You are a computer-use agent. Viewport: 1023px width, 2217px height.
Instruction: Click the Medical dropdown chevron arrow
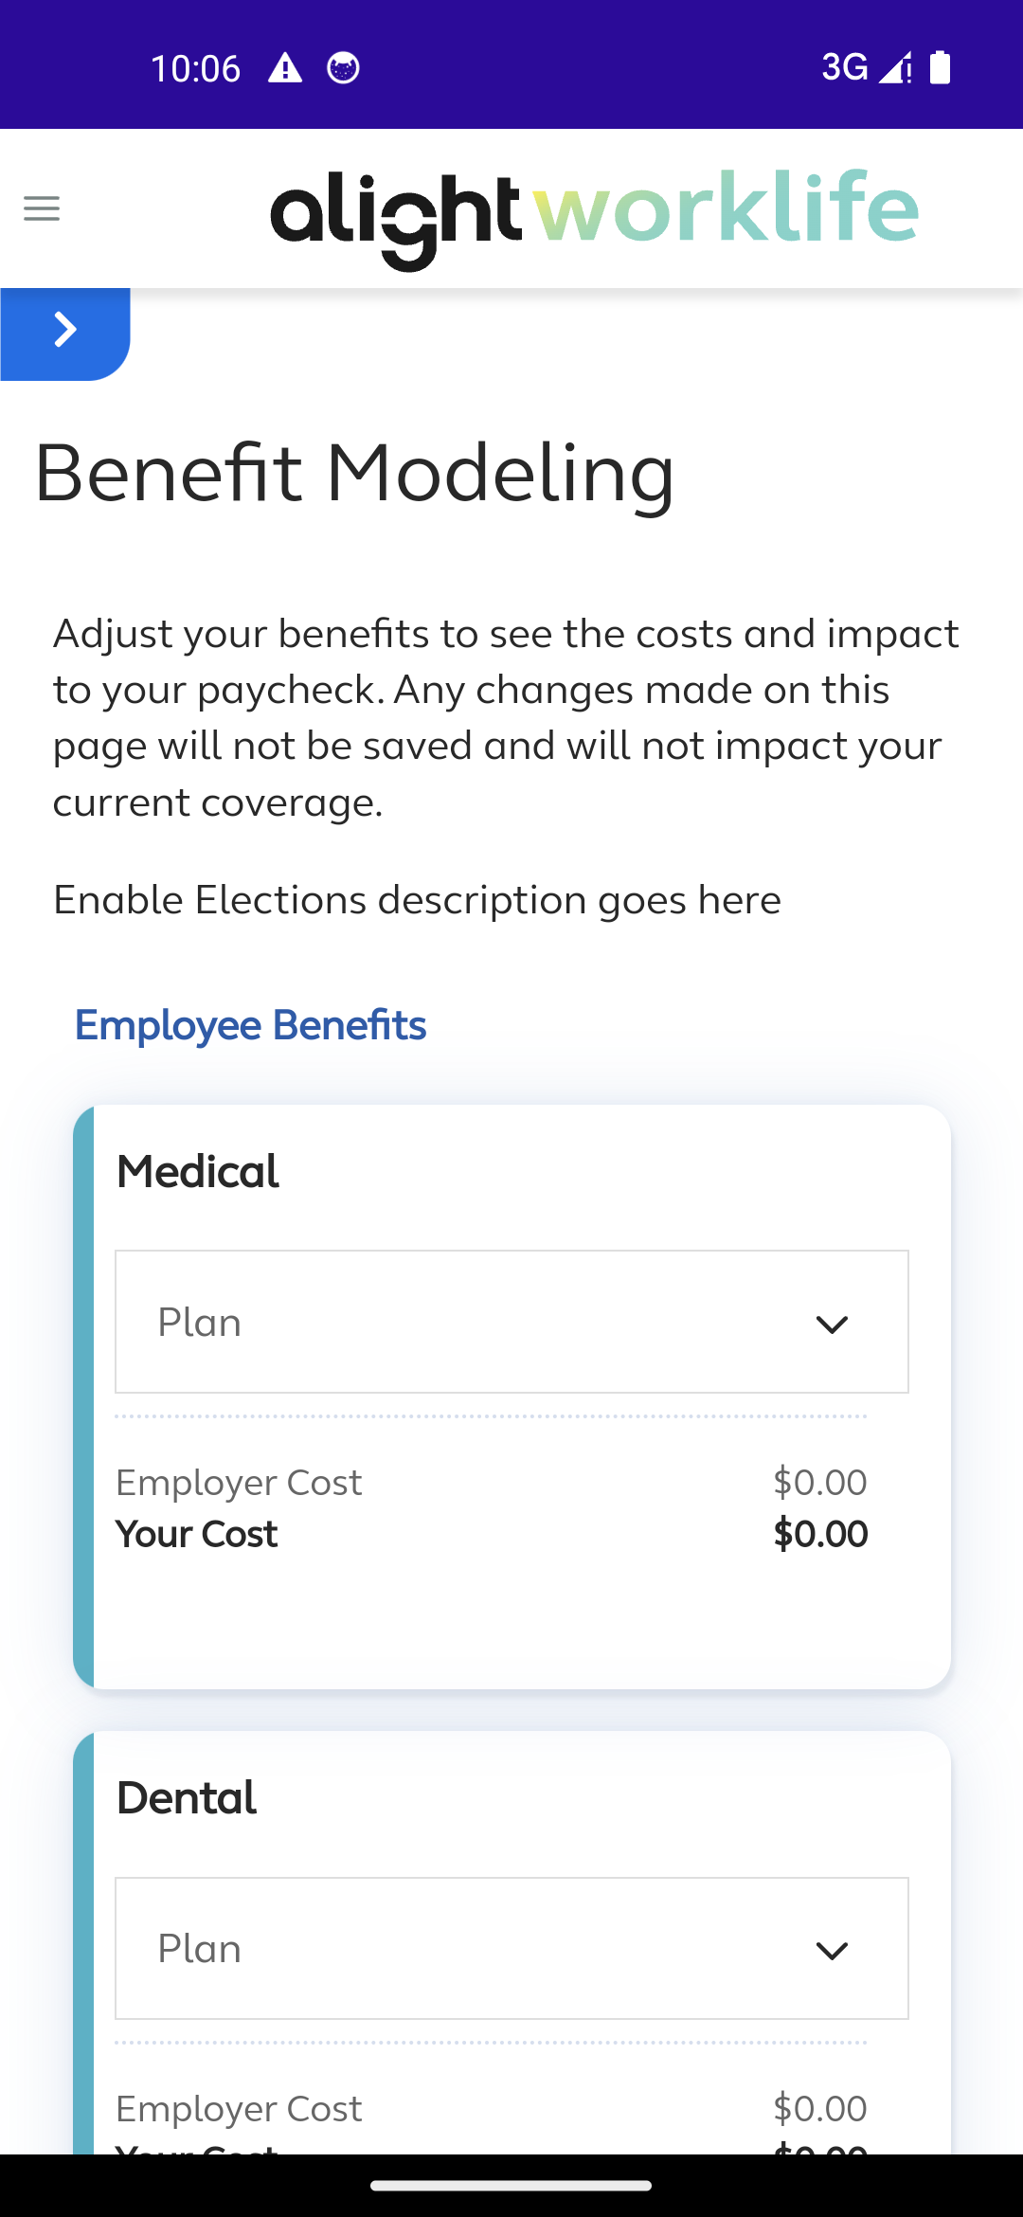point(832,1325)
